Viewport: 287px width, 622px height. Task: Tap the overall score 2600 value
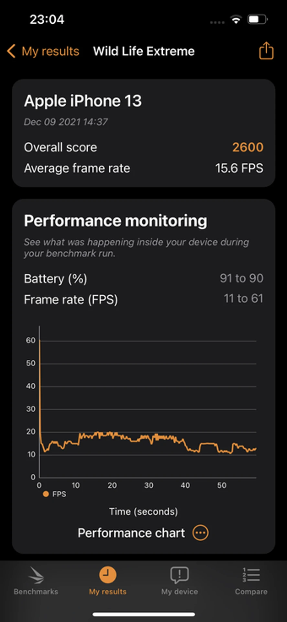[248, 147]
